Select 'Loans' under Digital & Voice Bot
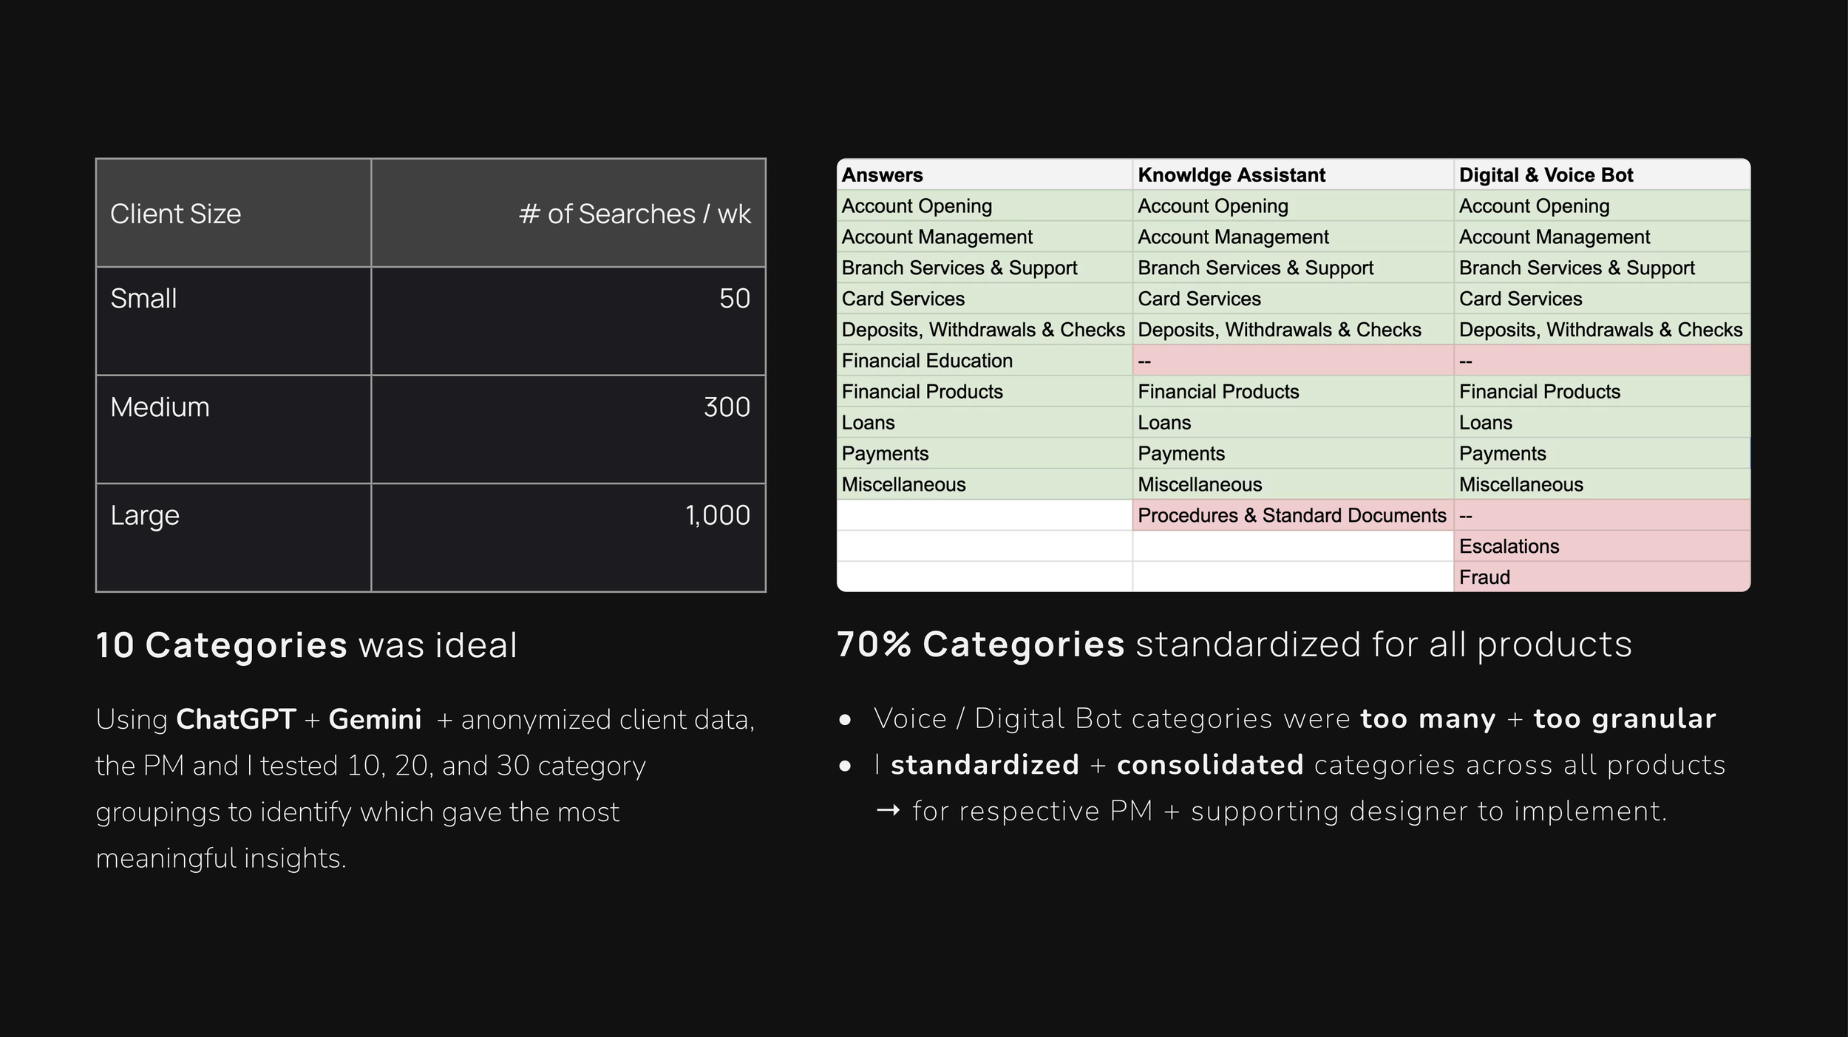Screen dimensions: 1848x1037 pyautogui.click(x=1602, y=423)
